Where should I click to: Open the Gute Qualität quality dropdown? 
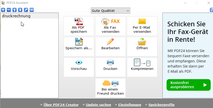pos(111,11)
